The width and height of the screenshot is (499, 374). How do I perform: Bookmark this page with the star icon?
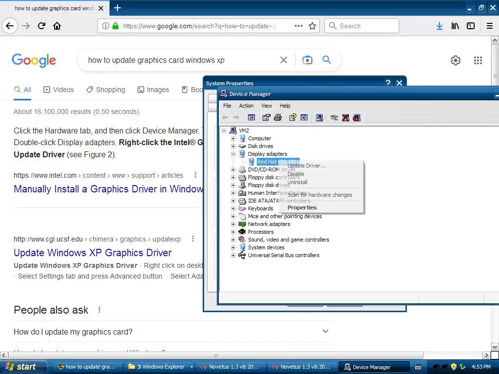[x=312, y=26]
